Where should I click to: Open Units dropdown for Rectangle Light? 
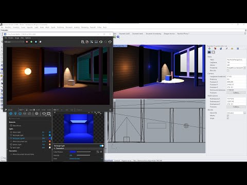point(86,159)
